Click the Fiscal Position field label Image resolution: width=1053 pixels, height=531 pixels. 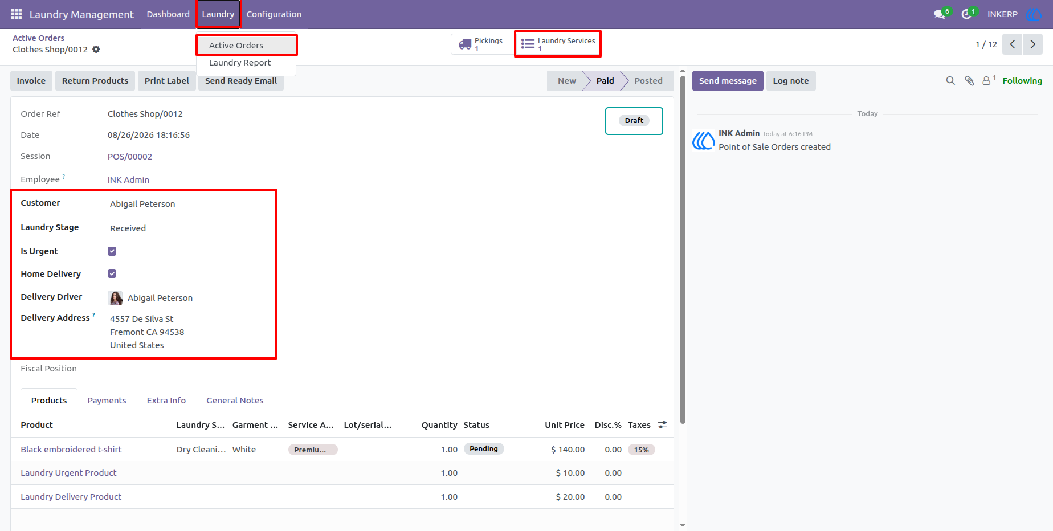click(x=48, y=369)
